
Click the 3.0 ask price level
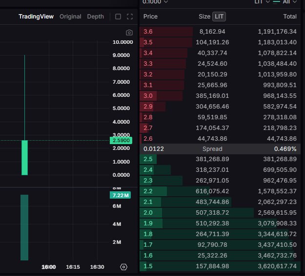click(x=148, y=96)
